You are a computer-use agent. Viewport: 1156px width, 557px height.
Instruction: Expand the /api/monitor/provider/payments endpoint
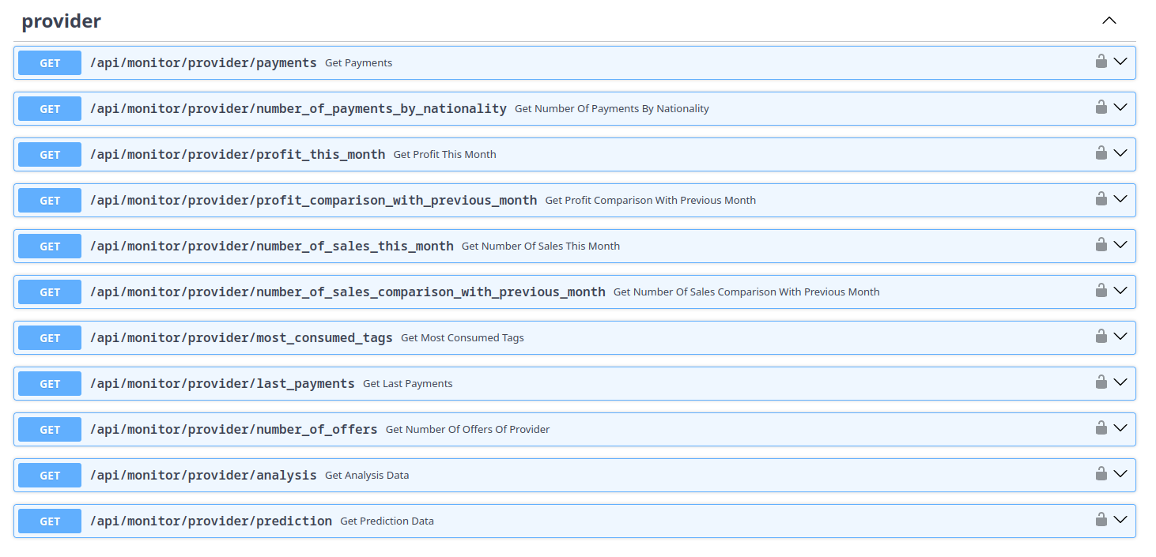1121,62
